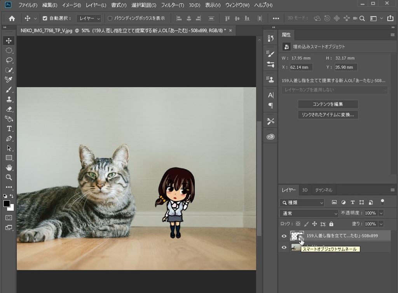Uncheck the 自動選択 checkbox
Screen dimensions: 398x293
click(x=45, y=18)
